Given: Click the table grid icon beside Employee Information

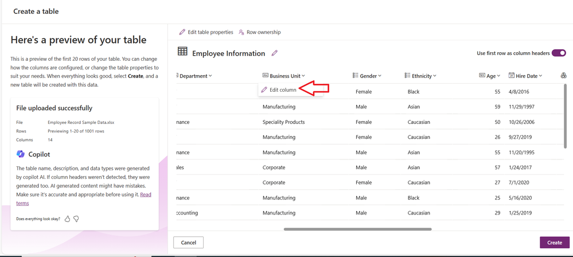Looking at the screenshot, I should [x=182, y=52].
